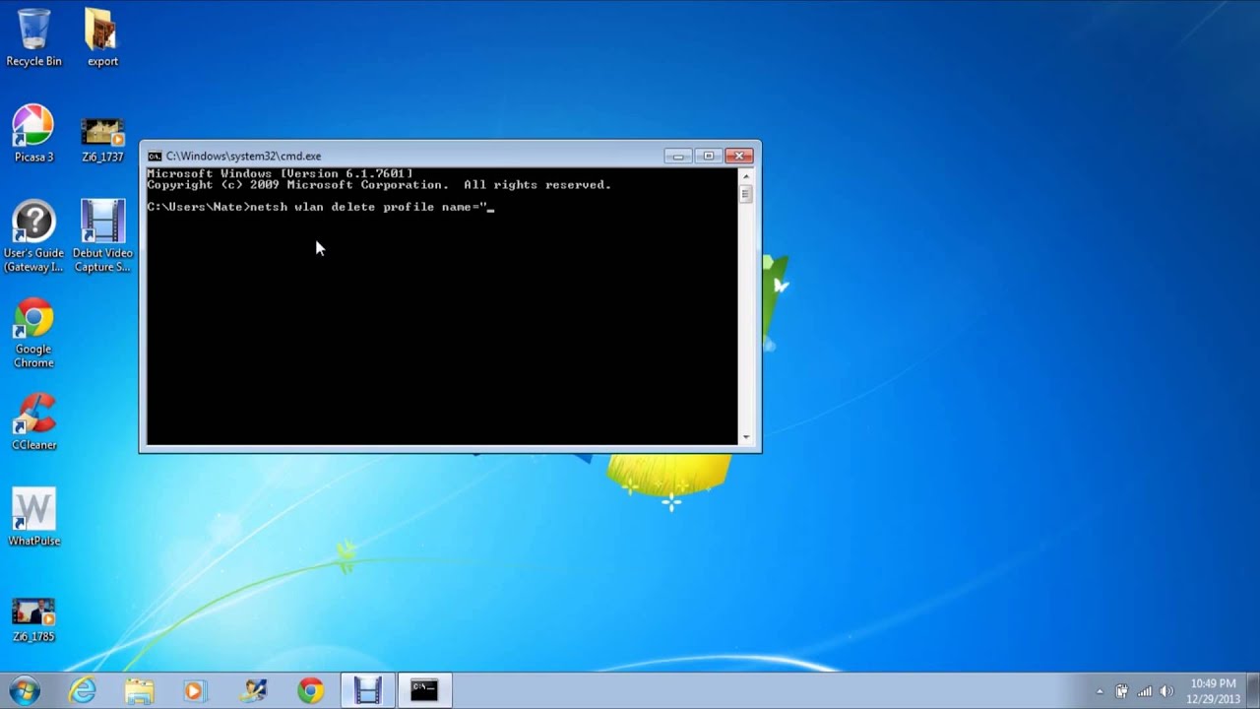Show hidden system tray icons arrow
This screenshot has height=709, width=1260.
tap(1100, 691)
